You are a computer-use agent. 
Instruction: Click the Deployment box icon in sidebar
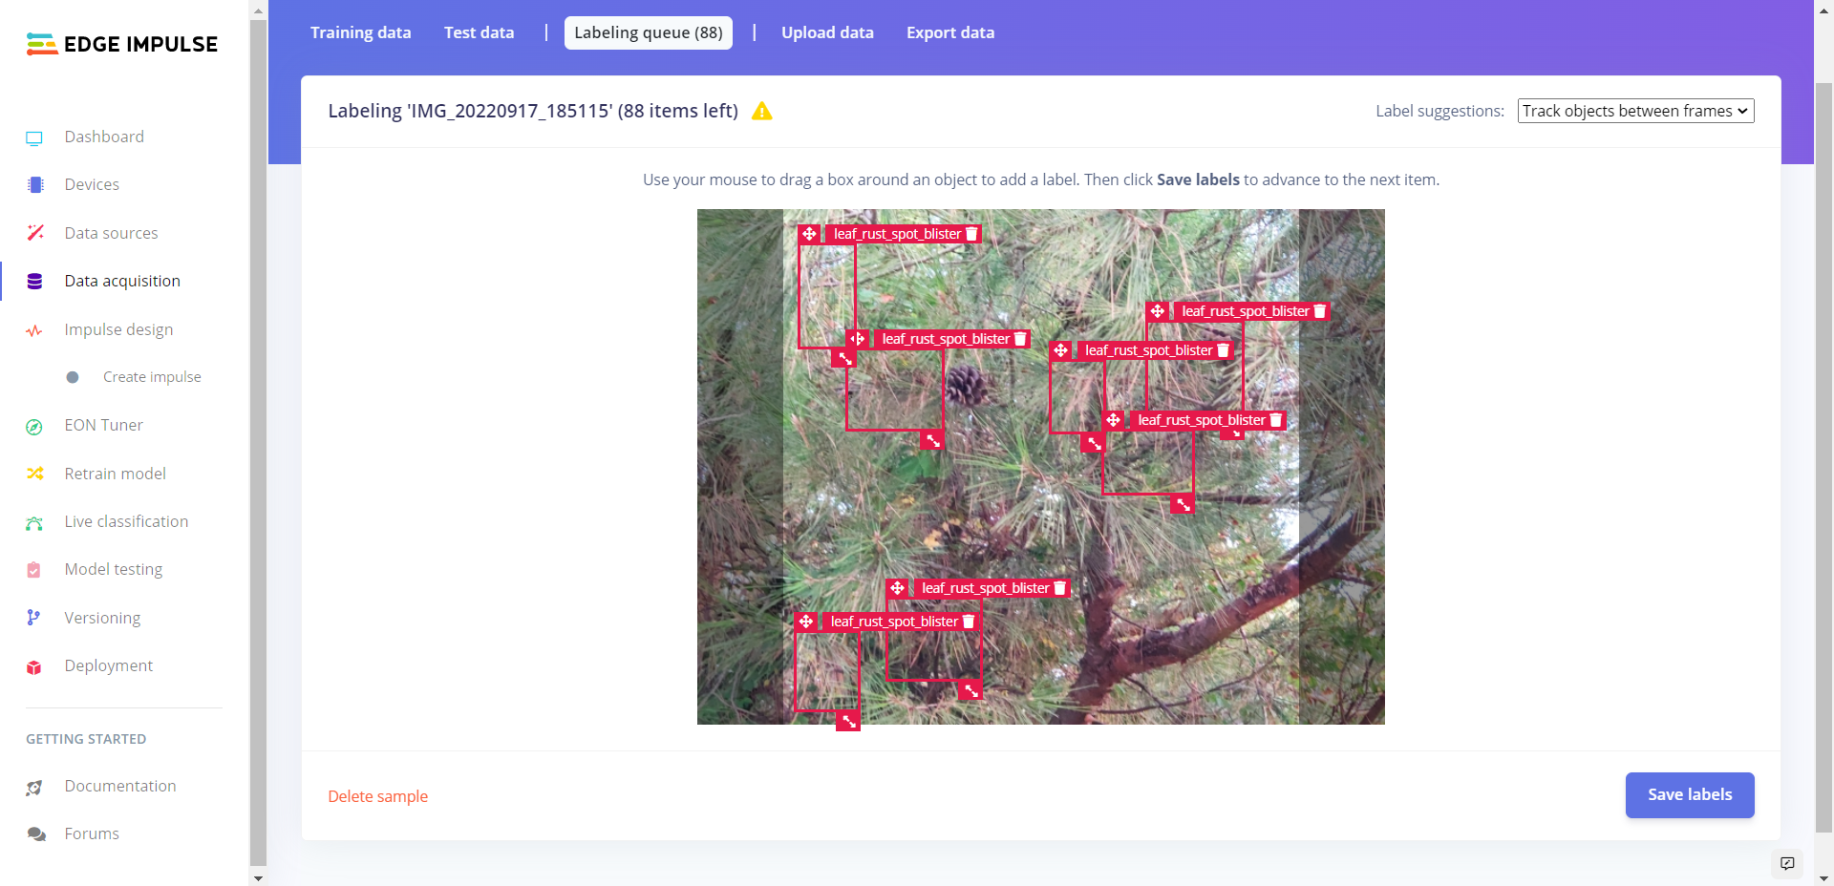coord(34,666)
